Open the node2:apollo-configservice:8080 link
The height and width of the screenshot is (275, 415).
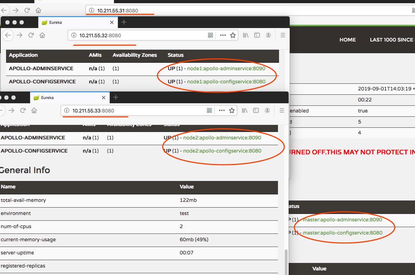pyautogui.click(x=224, y=151)
